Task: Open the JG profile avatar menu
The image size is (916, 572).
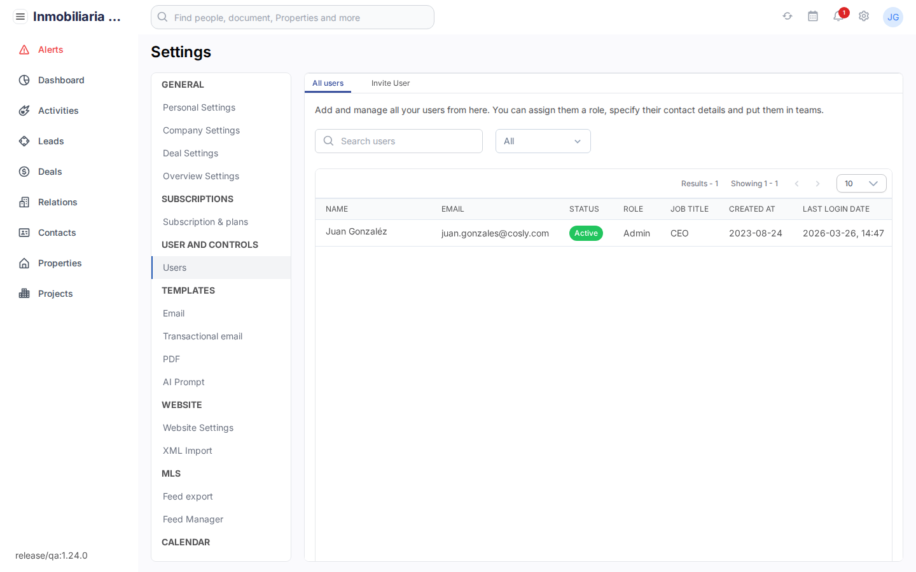Action: pyautogui.click(x=893, y=17)
